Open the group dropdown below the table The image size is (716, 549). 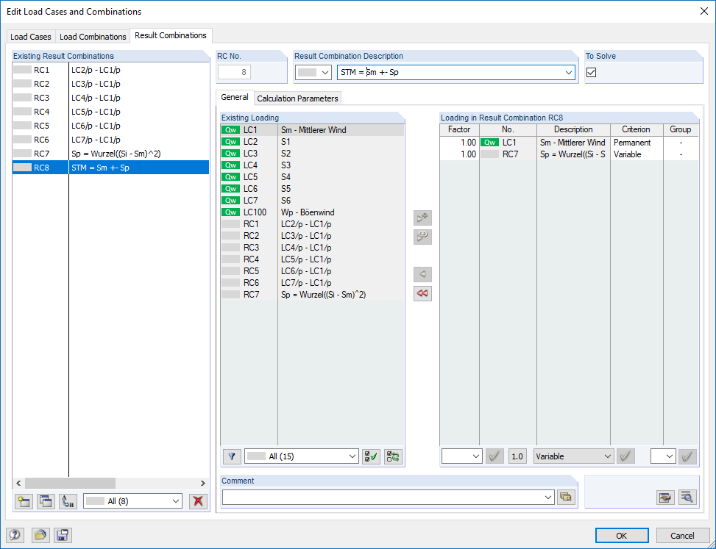pyautogui.click(x=663, y=456)
